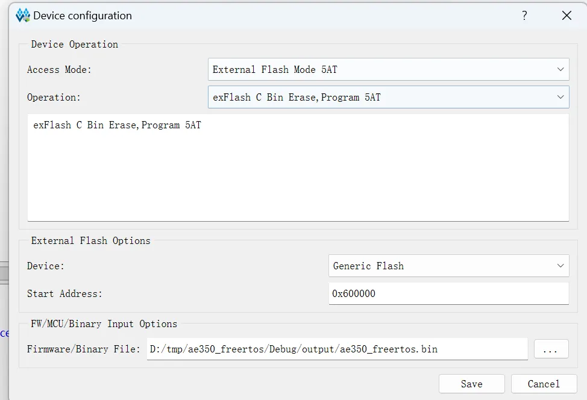Click the External Flash Options group title
587x400 pixels.
coord(90,240)
